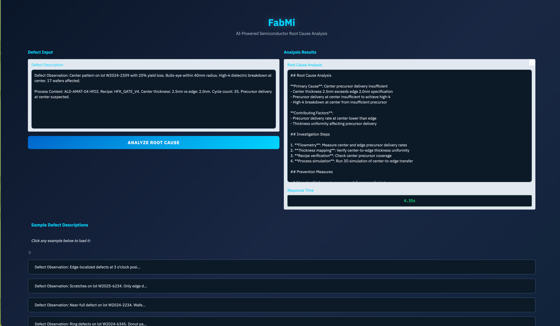The image size is (560, 326).
Task: Click the Sample Defect Descriptions heading
Action: click(x=60, y=225)
